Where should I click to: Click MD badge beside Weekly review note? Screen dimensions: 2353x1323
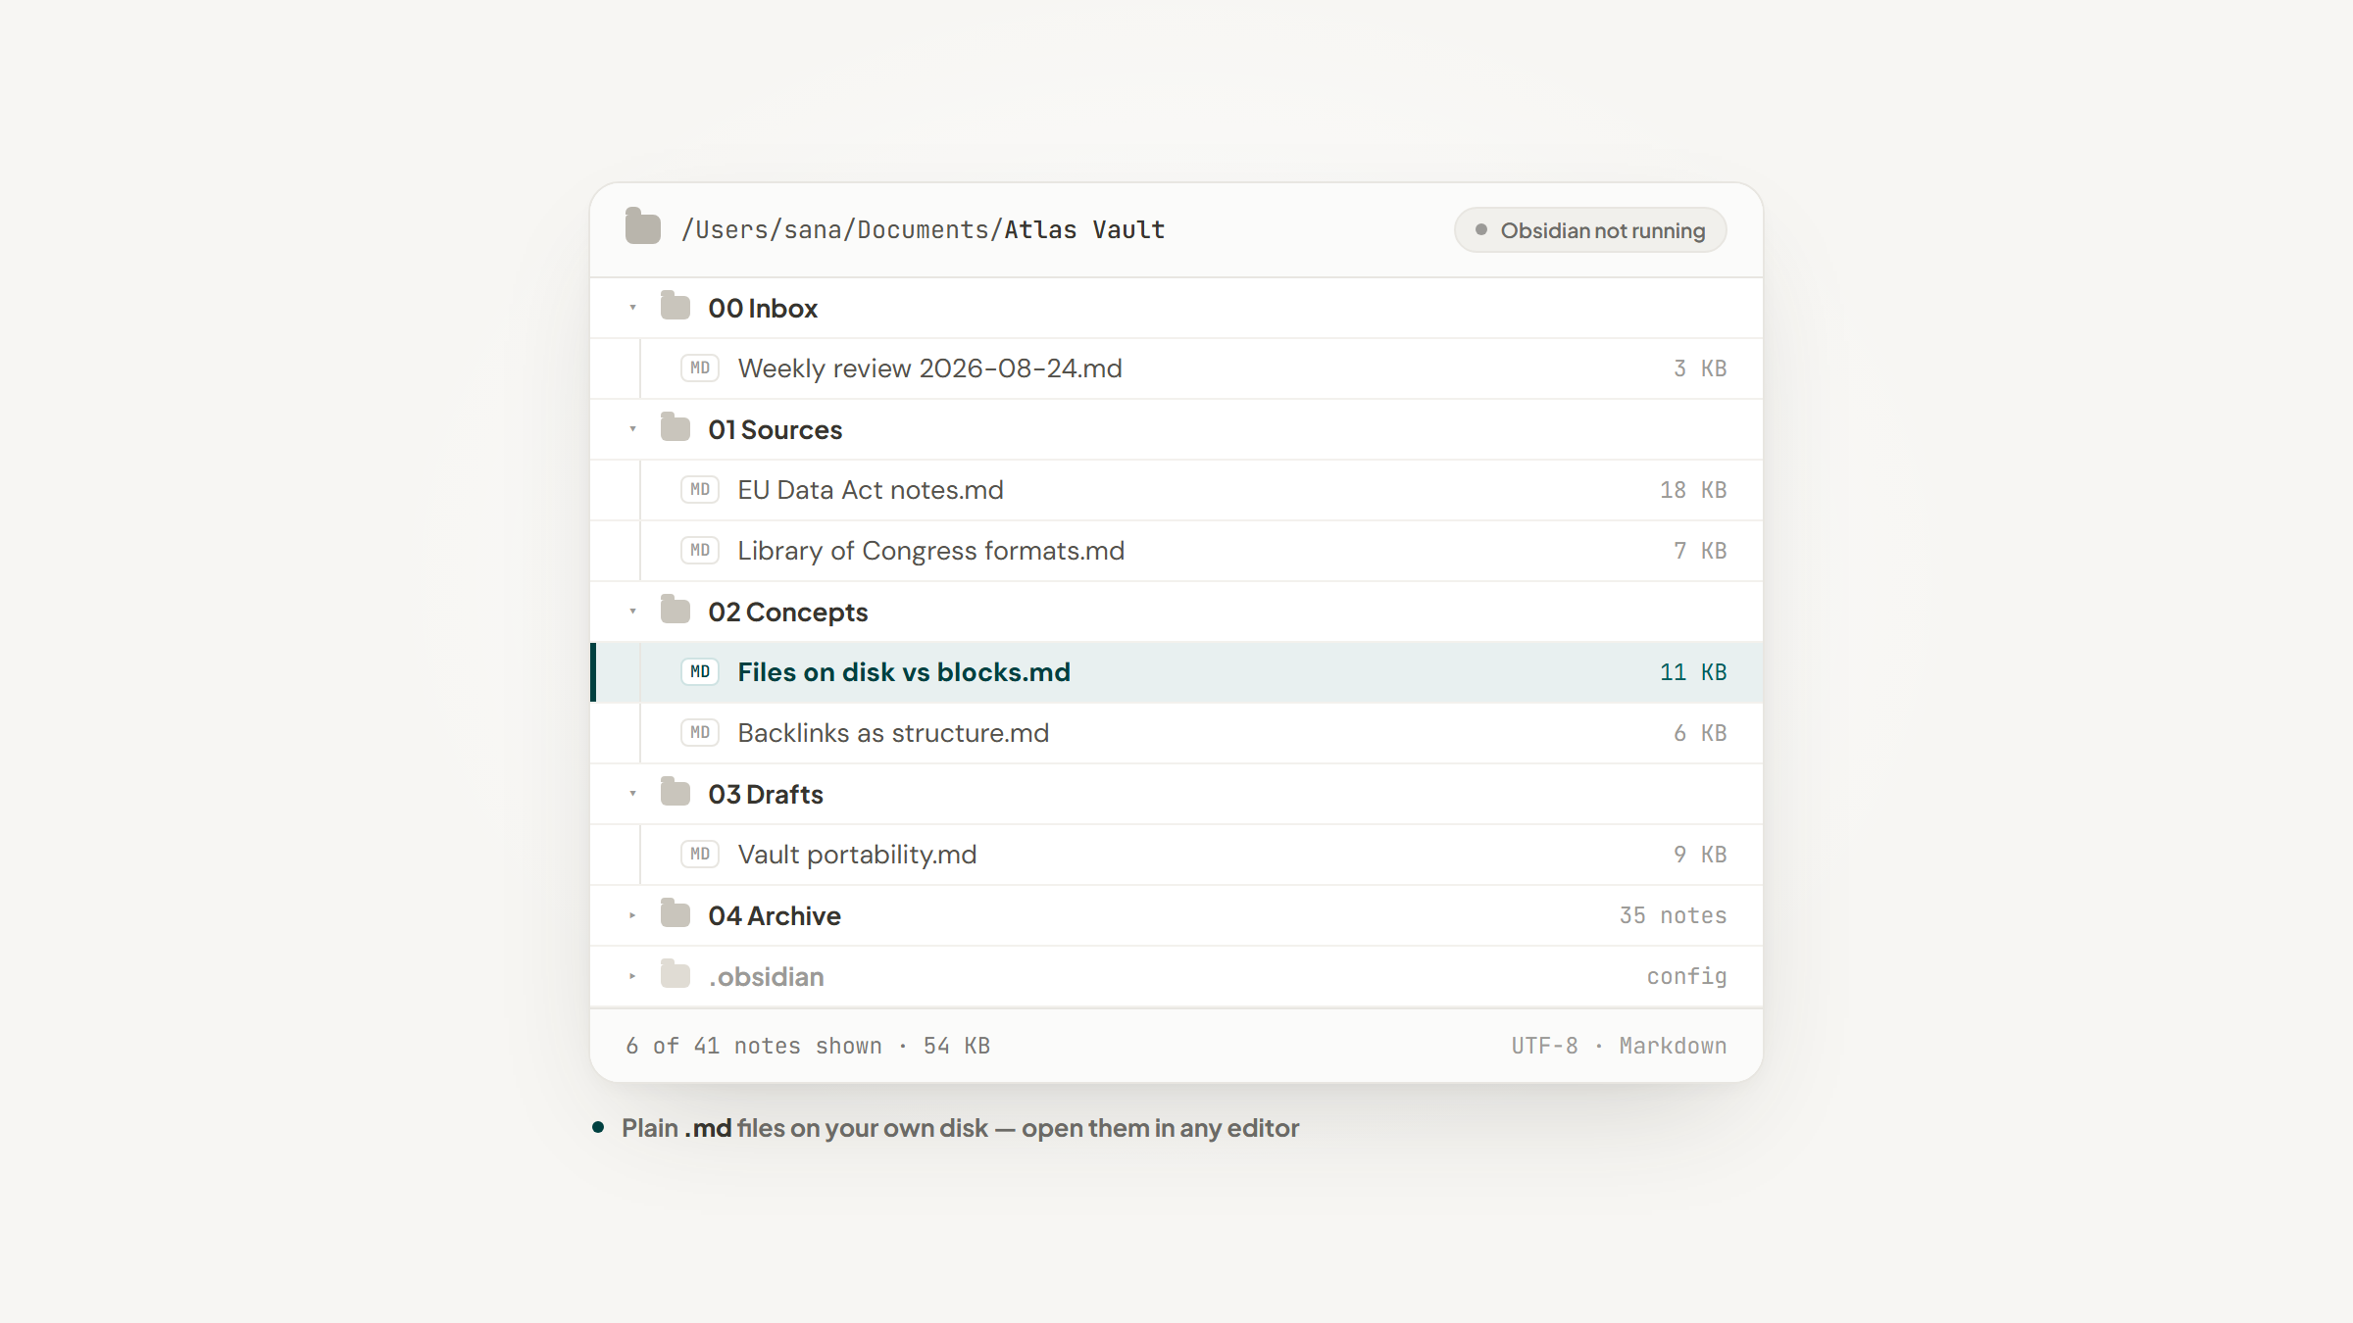700,368
